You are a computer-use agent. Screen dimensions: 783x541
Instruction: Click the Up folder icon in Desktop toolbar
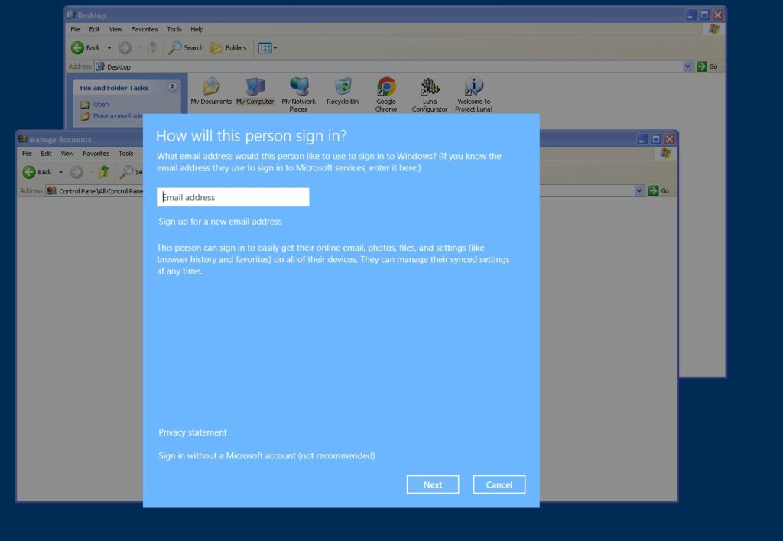click(152, 47)
